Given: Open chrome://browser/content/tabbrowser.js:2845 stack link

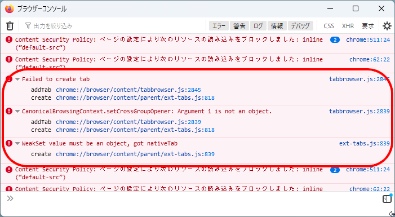Looking at the screenshot, I should coord(128,90).
